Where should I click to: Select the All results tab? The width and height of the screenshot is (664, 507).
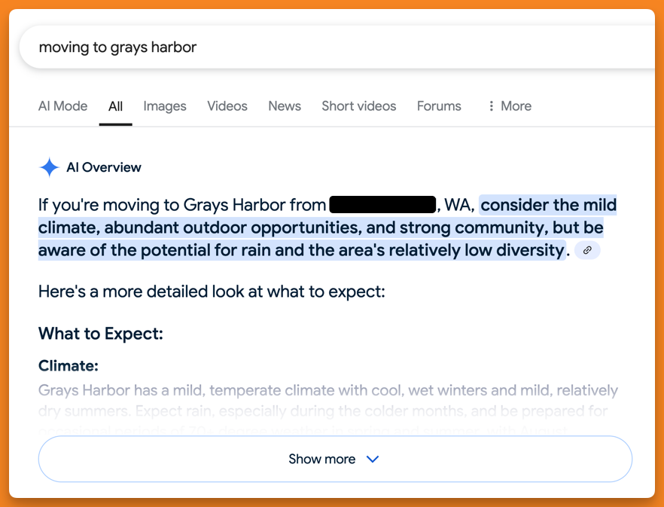pyautogui.click(x=115, y=106)
